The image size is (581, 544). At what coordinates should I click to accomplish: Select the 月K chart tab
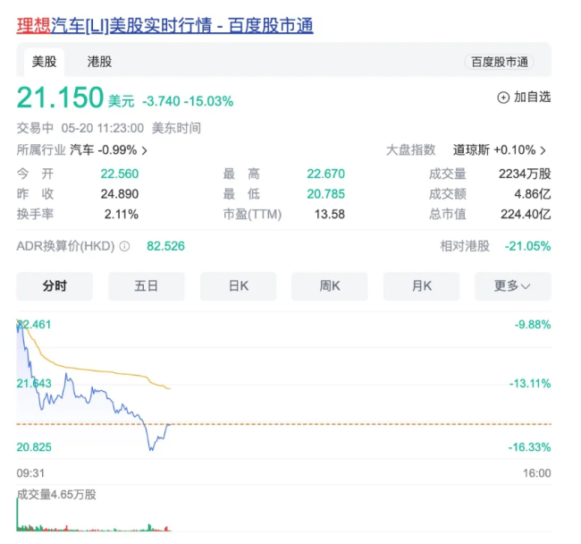click(421, 286)
